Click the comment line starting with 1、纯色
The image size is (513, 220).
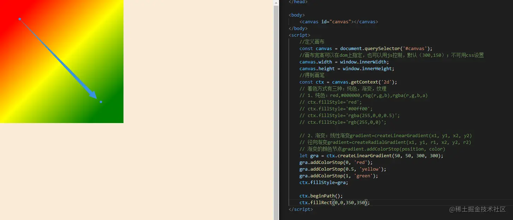363,96
